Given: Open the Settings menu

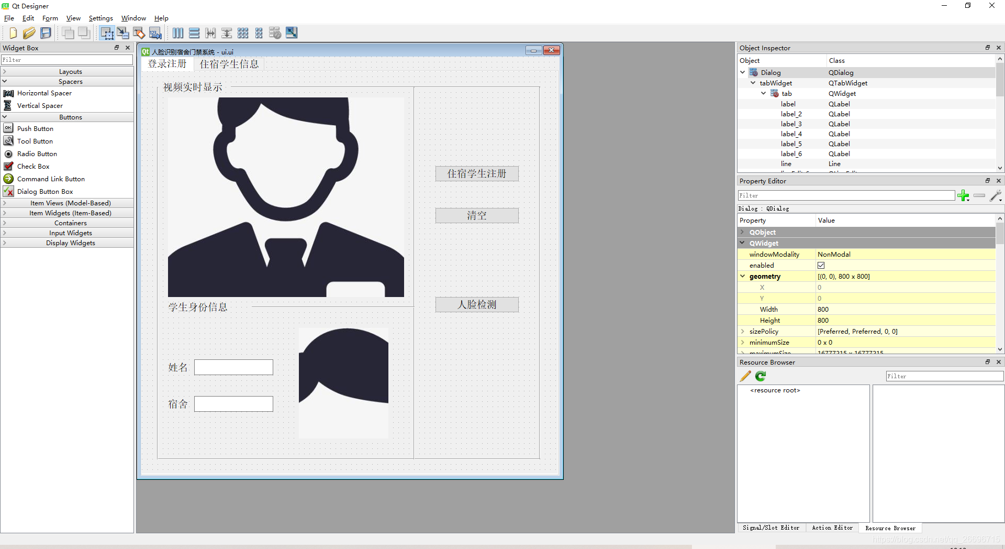Looking at the screenshot, I should pyautogui.click(x=100, y=18).
